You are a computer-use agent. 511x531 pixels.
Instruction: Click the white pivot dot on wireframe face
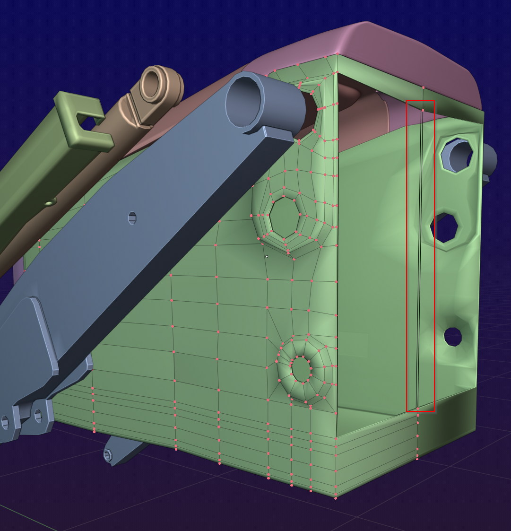click(267, 257)
